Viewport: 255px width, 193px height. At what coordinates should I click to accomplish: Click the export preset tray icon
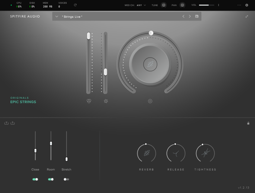(13, 123)
